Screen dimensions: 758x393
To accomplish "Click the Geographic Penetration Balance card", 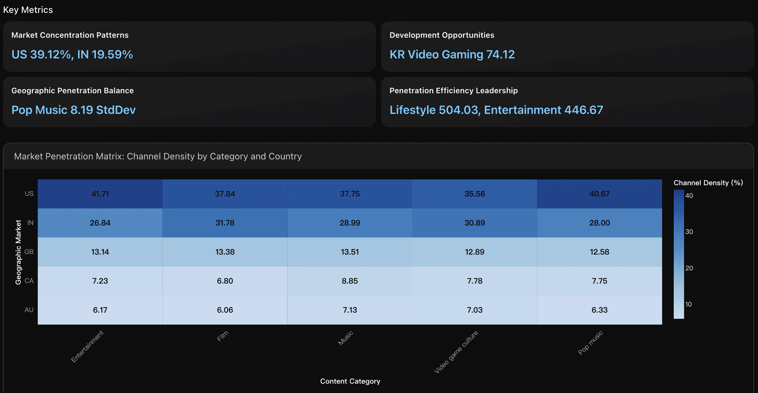I will click(189, 102).
